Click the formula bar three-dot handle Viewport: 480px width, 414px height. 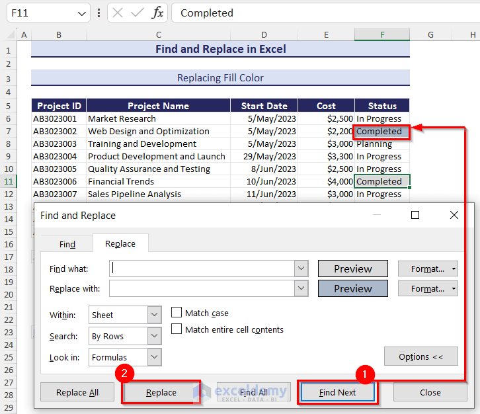(99, 13)
